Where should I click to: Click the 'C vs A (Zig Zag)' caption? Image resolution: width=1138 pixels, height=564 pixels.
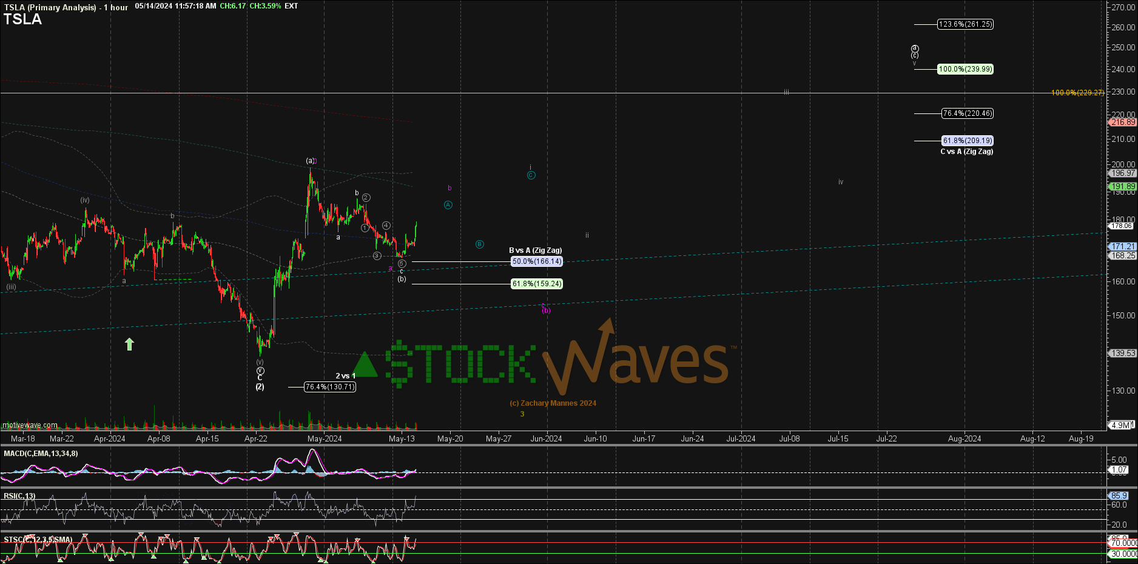pyautogui.click(x=967, y=152)
